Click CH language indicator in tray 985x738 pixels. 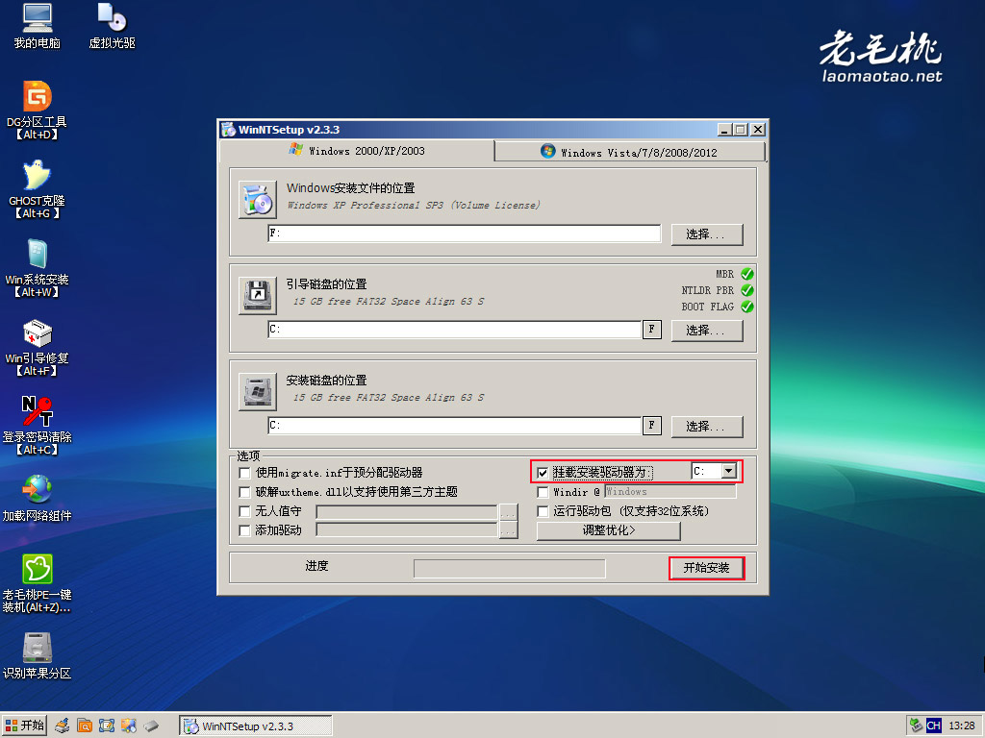pyautogui.click(x=933, y=726)
